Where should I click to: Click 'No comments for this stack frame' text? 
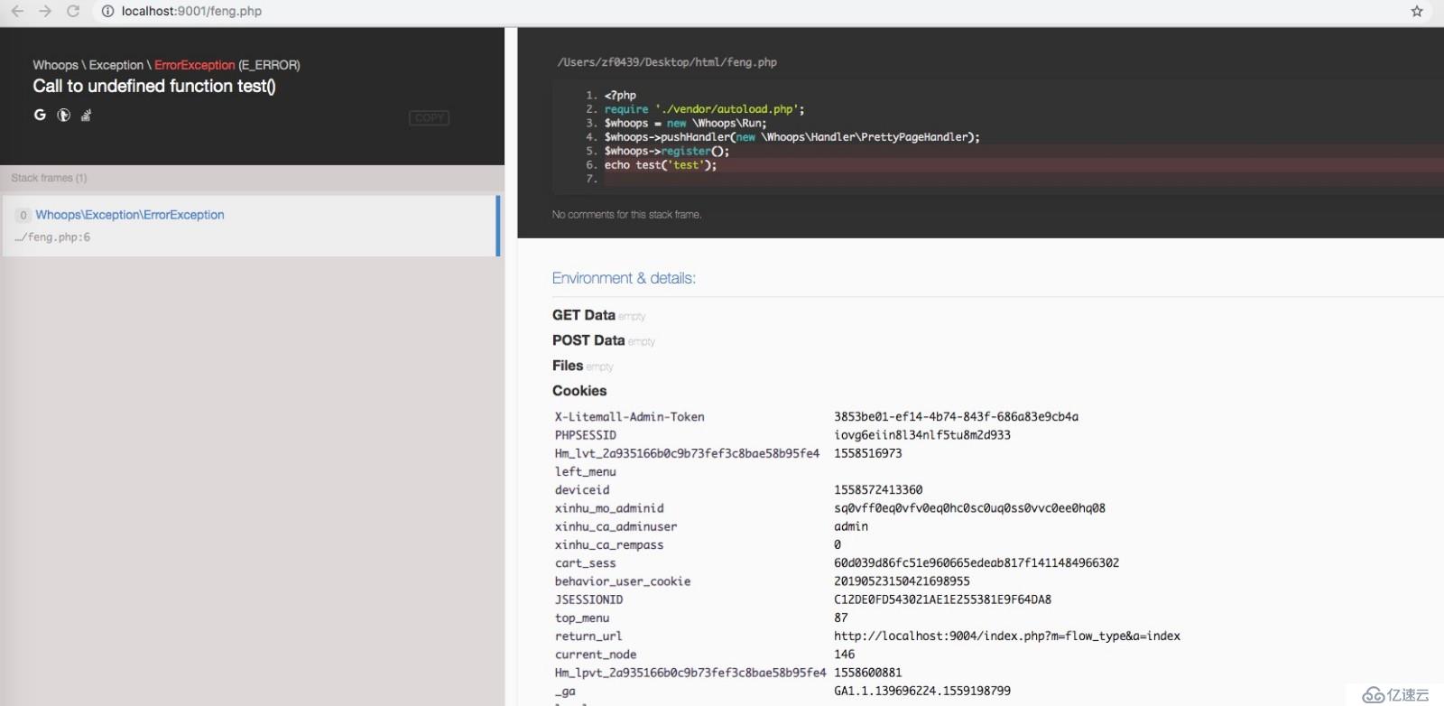pos(626,215)
